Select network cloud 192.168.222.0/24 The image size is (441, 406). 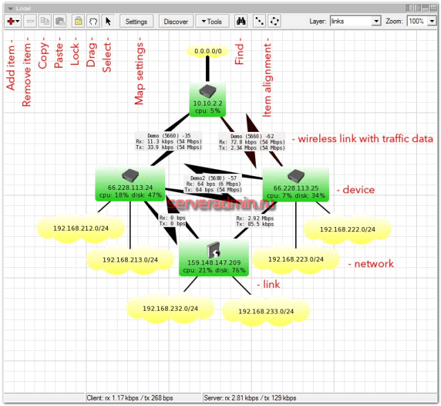[348, 230]
